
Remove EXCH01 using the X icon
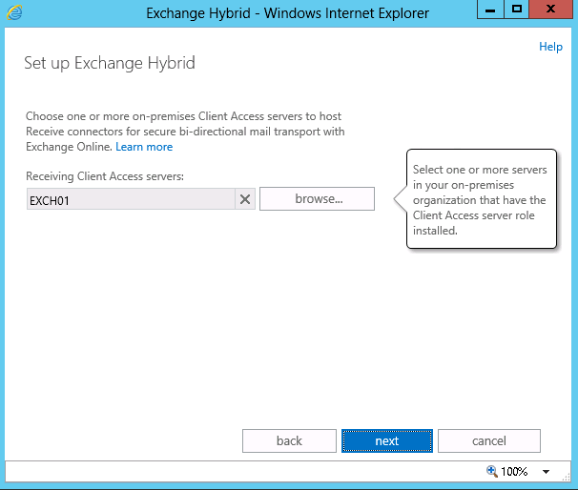245,199
